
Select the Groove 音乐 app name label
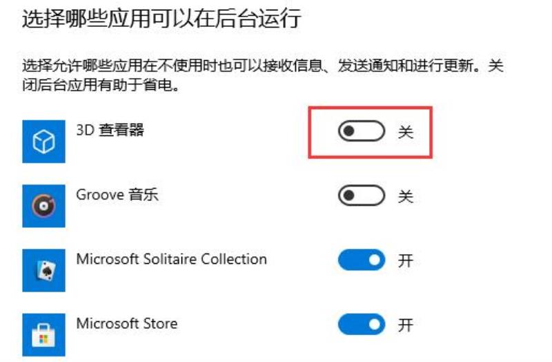coord(117,195)
